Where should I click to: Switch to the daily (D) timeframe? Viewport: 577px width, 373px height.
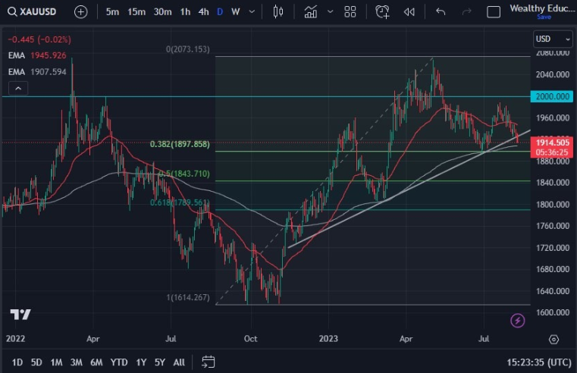(x=220, y=12)
